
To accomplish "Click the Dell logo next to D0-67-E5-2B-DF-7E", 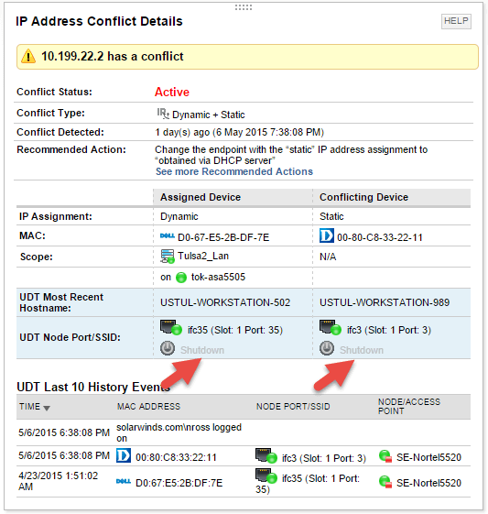I will (167, 235).
